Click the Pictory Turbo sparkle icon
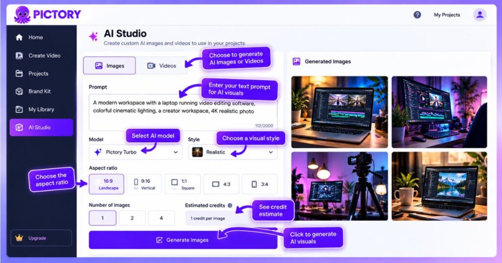502x263 pixels. pos(98,152)
